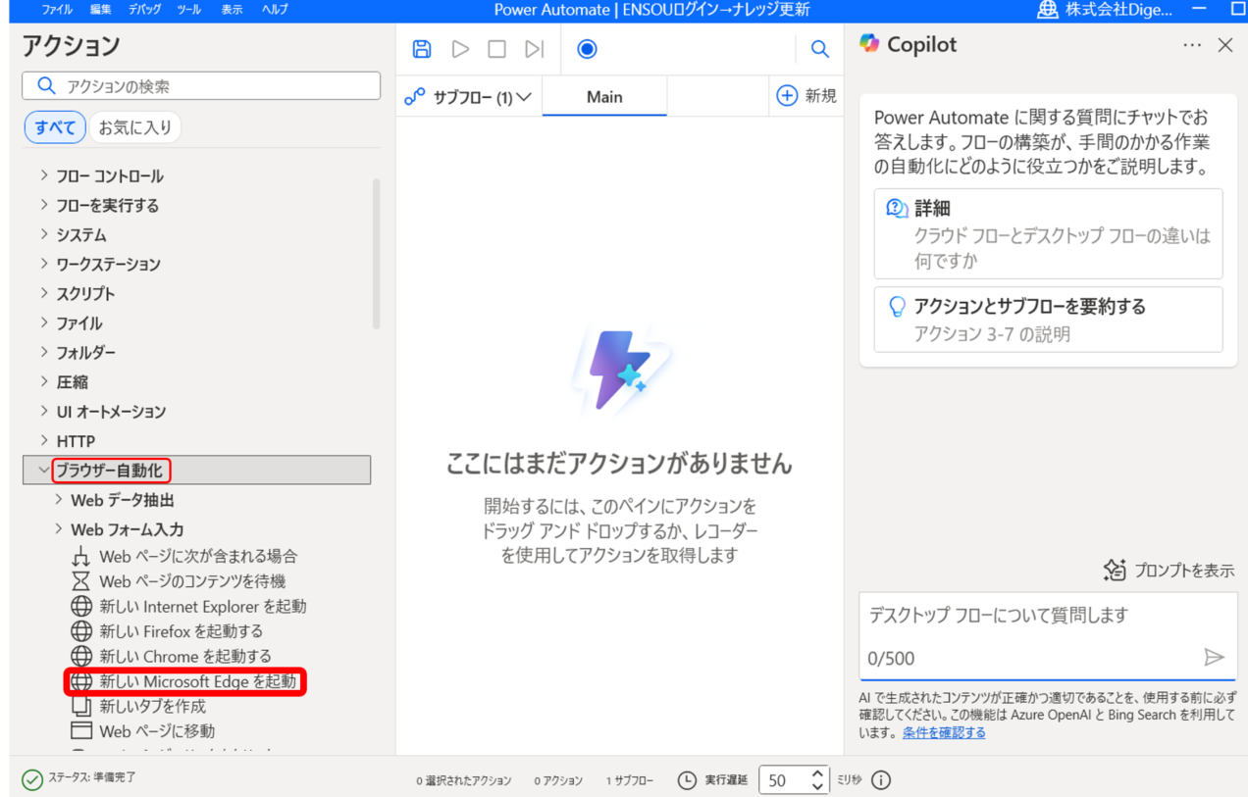Open the ヘルプ menu
This screenshot has width=1248, height=797.
tap(275, 9)
